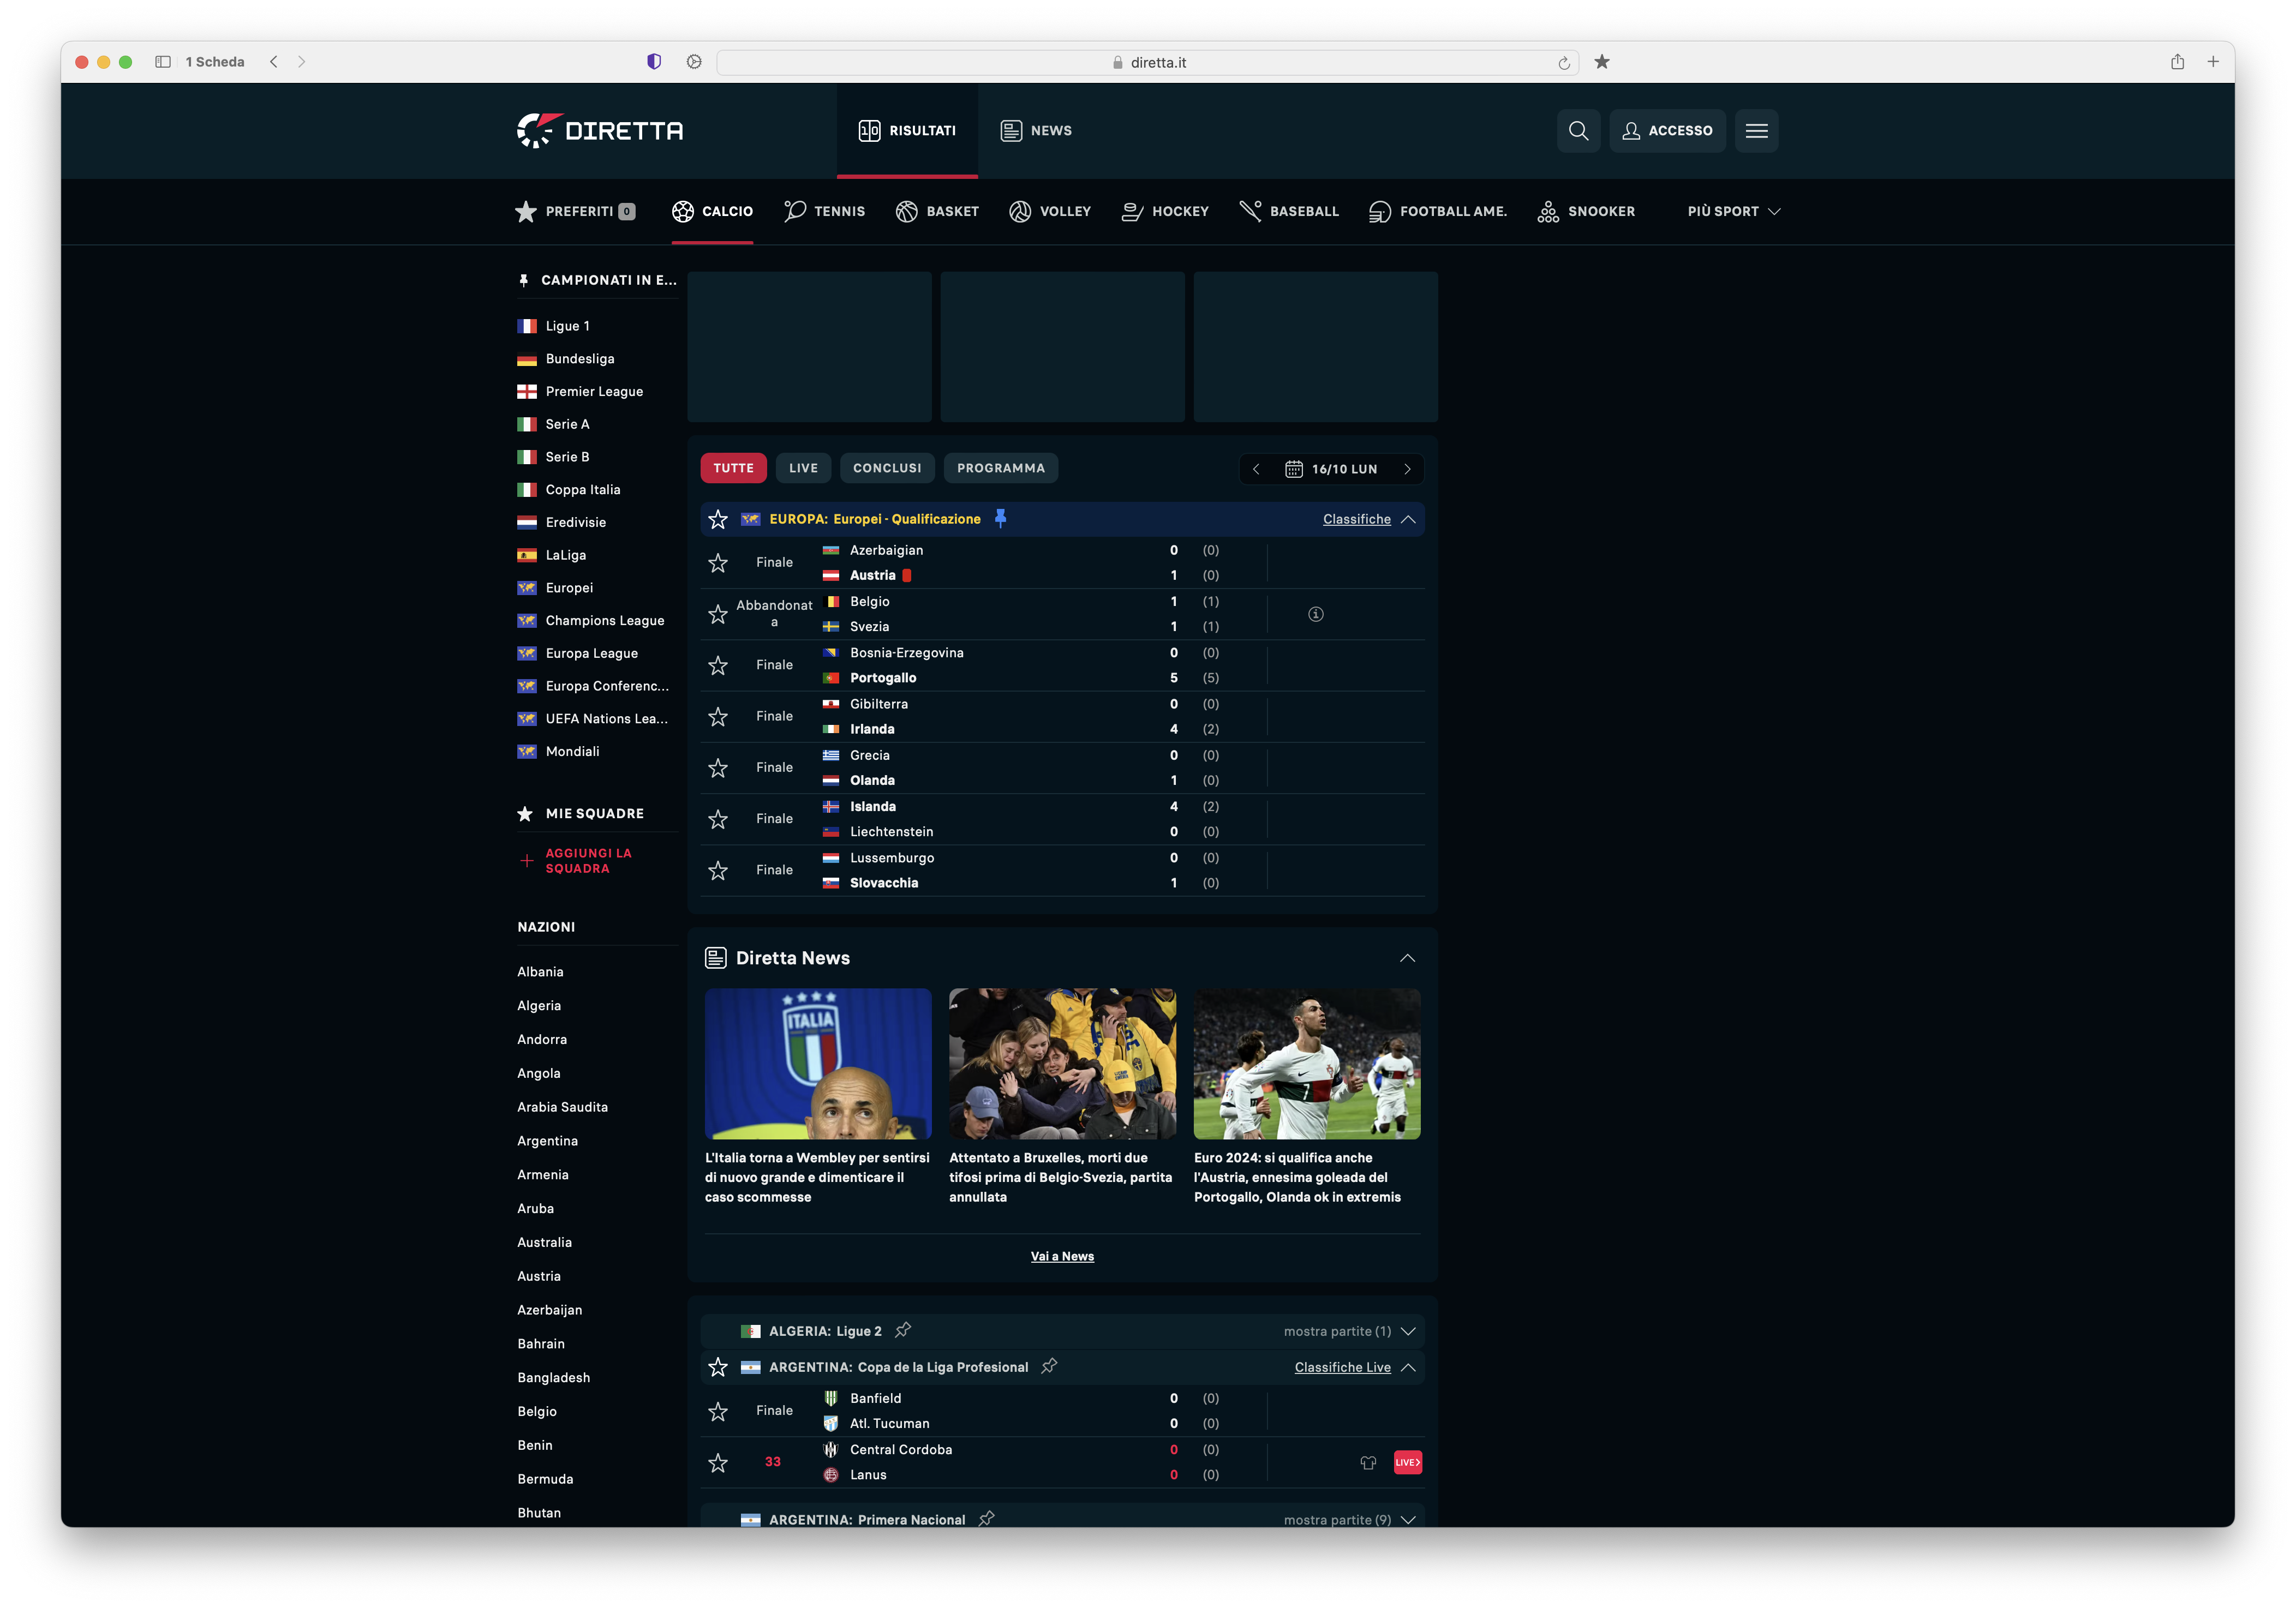Open calendar date picker icon
The width and height of the screenshot is (2296, 1608).
click(x=1293, y=469)
